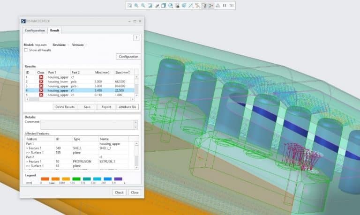Click the Zoom In magnifier icon
This screenshot has width=360, height=215.
136,6
